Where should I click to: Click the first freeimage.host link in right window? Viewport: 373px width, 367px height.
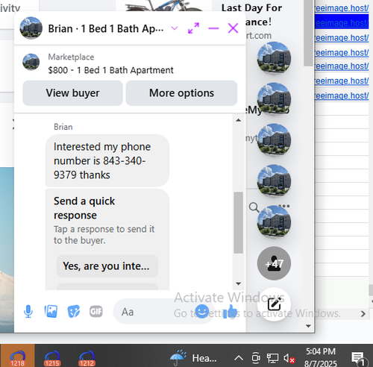(x=342, y=8)
